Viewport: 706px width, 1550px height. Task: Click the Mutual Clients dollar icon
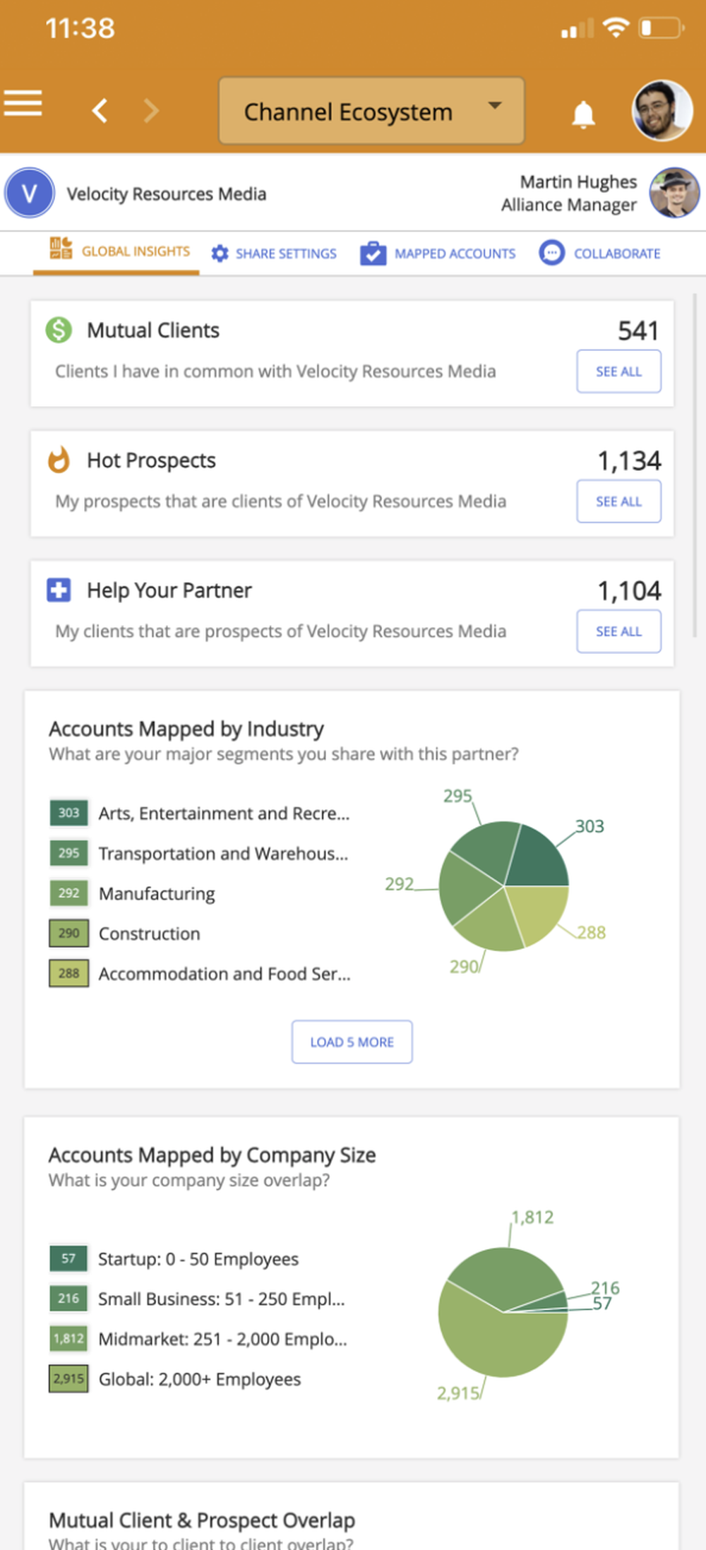[x=59, y=329]
